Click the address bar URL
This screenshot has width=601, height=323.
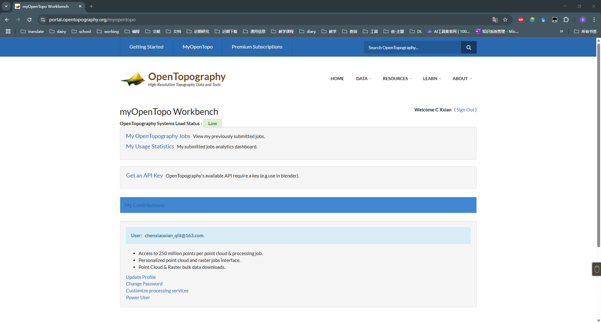pyautogui.click(x=92, y=20)
